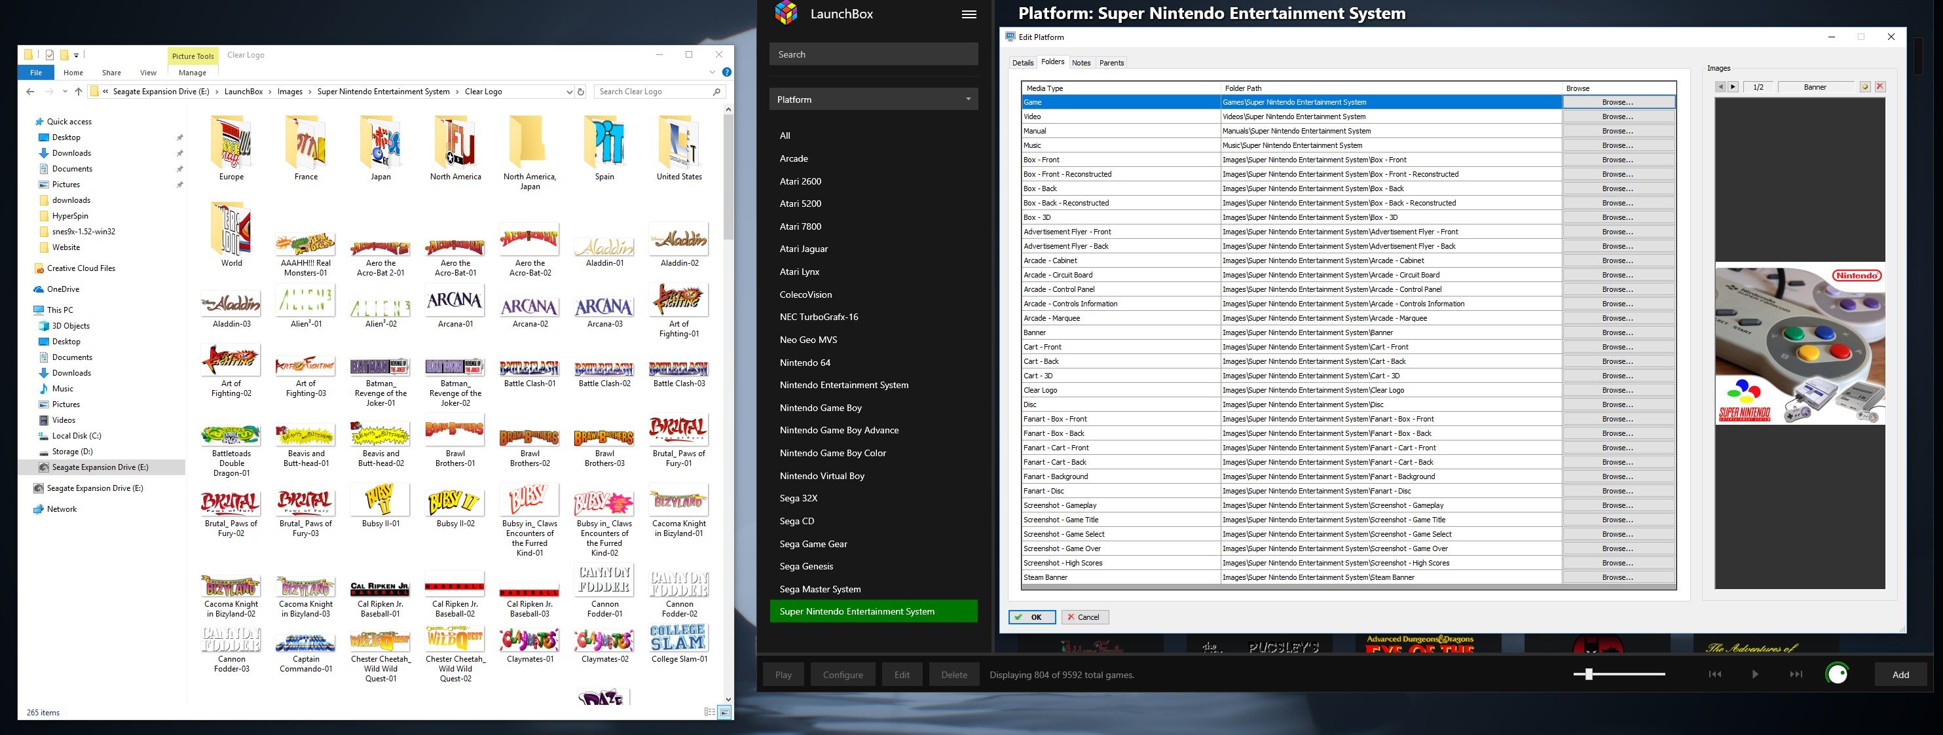Click the green circular LaunchBox indicator icon

point(1838,674)
